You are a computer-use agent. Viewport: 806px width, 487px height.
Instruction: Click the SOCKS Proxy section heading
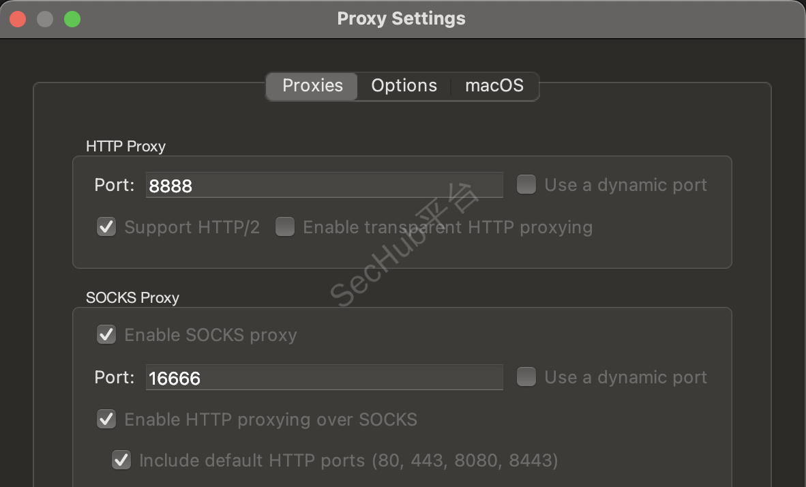(x=132, y=297)
